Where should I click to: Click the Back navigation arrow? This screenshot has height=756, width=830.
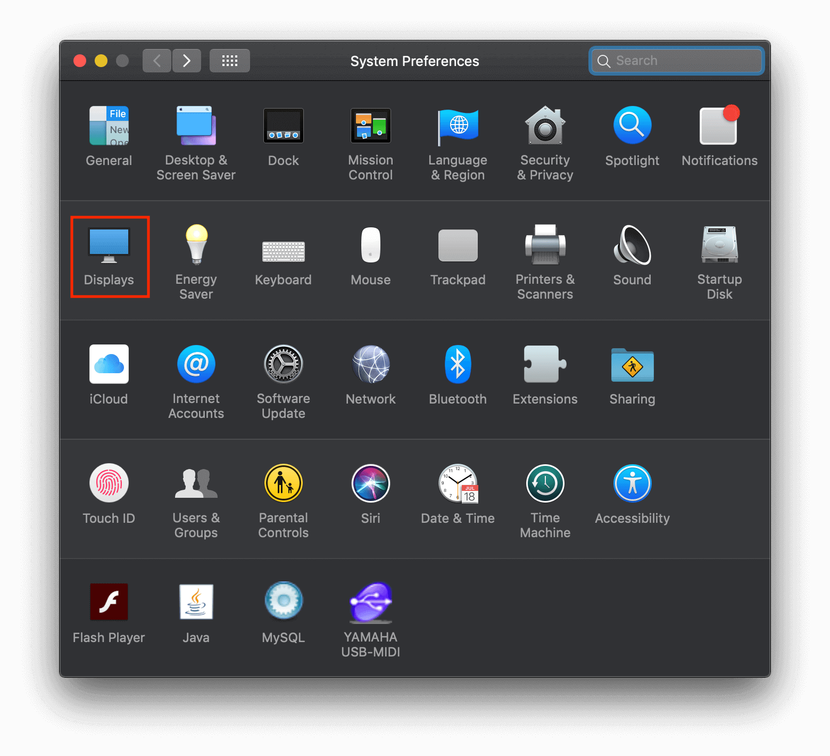[157, 61]
